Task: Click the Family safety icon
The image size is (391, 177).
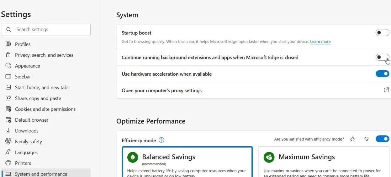Action: coord(8,141)
